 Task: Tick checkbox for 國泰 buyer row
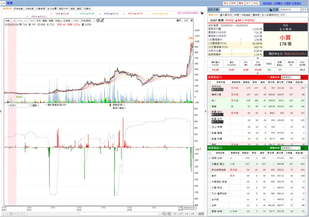click(209, 106)
